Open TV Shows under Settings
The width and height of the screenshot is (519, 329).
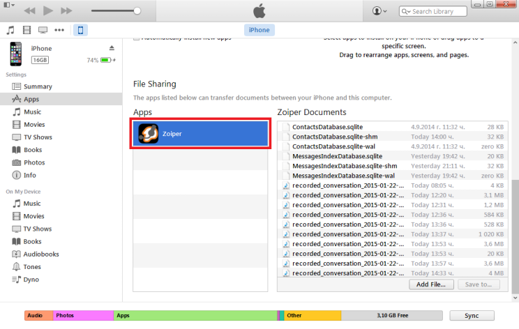(x=61, y=137)
